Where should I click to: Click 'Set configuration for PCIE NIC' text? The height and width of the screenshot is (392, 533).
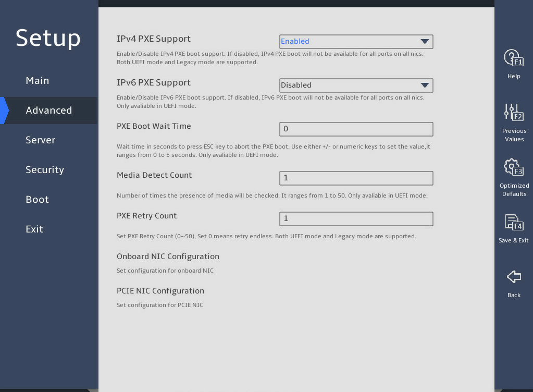coord(160,305)
